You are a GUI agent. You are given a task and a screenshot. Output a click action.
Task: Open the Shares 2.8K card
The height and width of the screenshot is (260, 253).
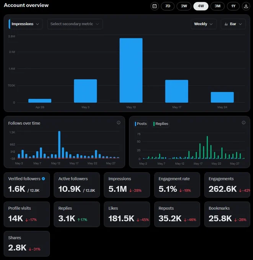(x=27, y=244)
